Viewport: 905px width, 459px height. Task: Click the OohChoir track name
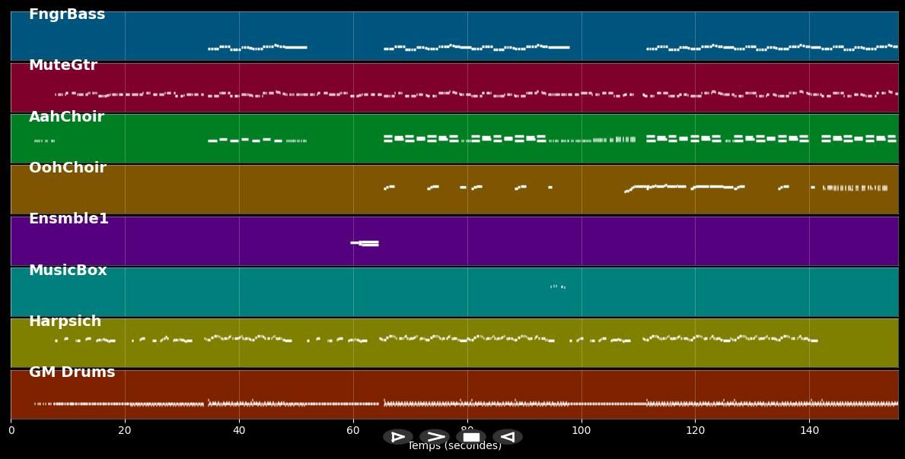[x=68, y=168]
